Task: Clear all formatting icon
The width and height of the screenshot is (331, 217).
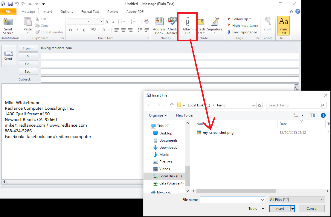Action: 146,21
